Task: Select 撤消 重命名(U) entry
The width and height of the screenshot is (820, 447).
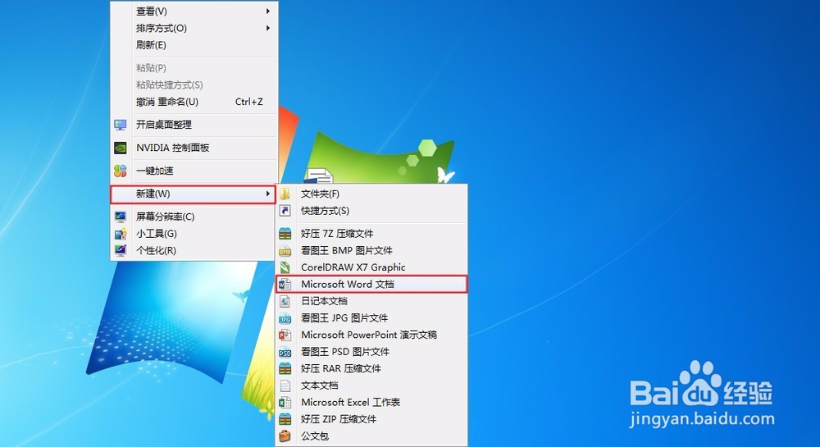Action: coord(194,102)
